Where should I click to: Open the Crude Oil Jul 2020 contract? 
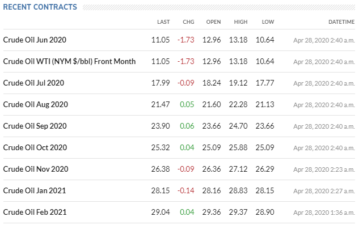pos(33,83)
